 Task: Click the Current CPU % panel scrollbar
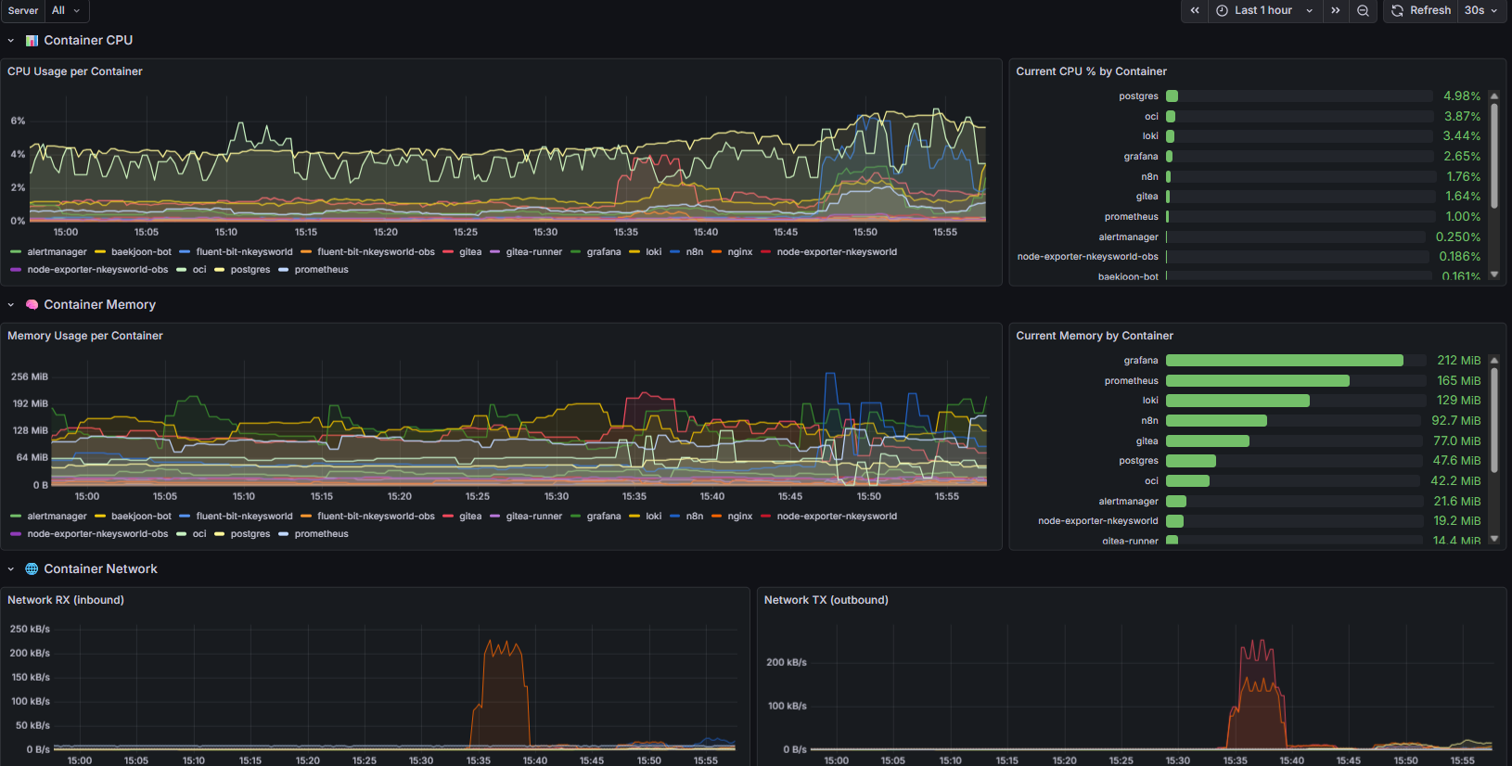click(x=1493, y=156)
